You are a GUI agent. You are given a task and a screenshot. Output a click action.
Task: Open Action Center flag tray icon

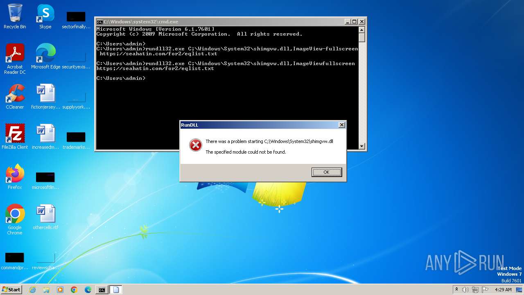(x=486, y=290)
